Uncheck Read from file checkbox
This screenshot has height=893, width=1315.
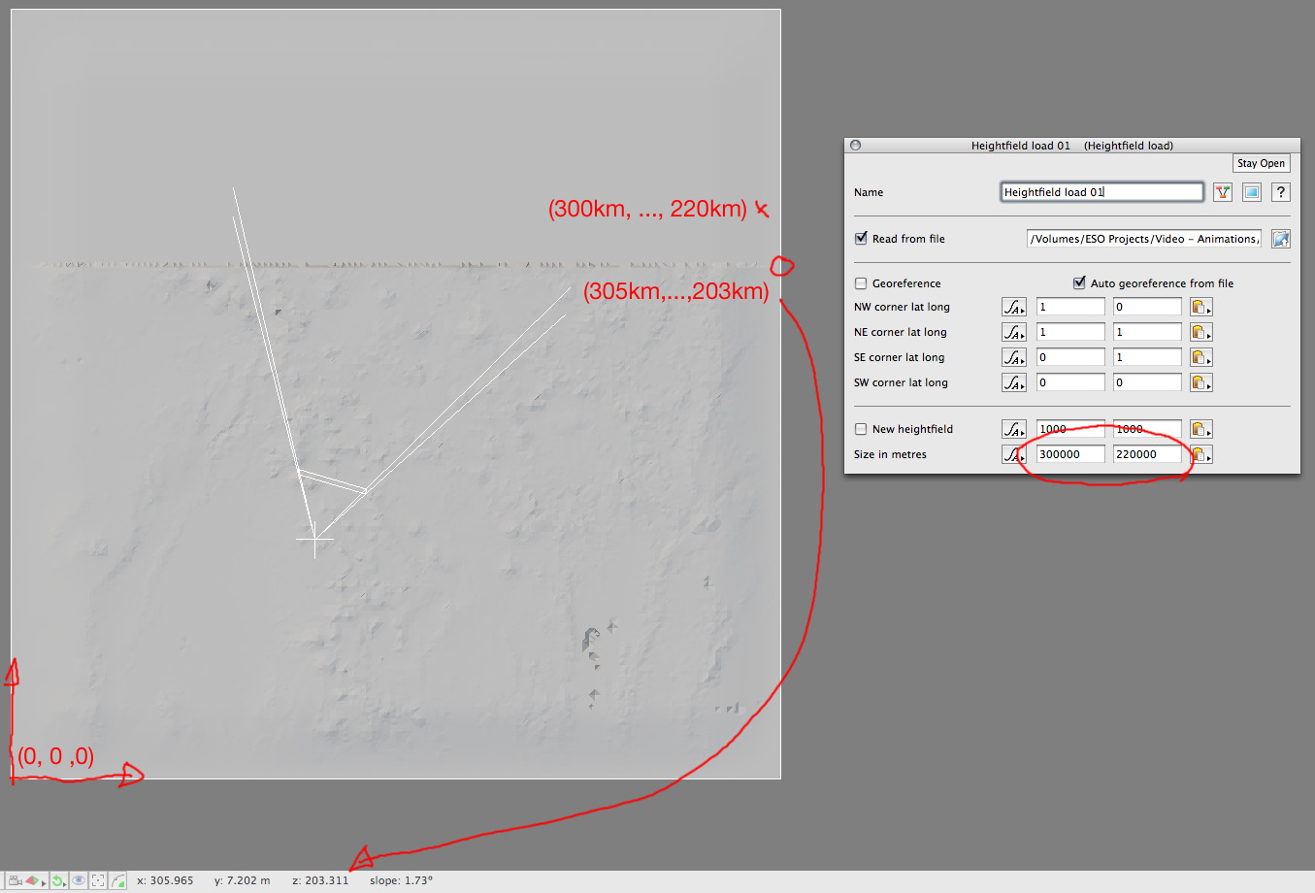point(861,239)
